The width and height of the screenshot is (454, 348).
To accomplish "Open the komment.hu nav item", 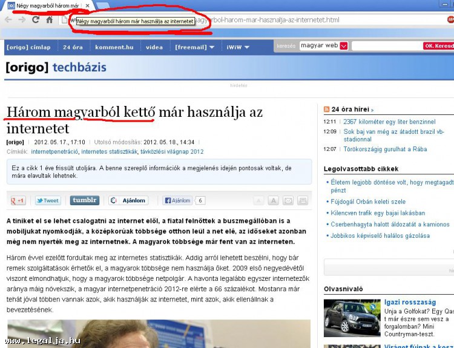I will pyautogui.click(x=114, y=47).
